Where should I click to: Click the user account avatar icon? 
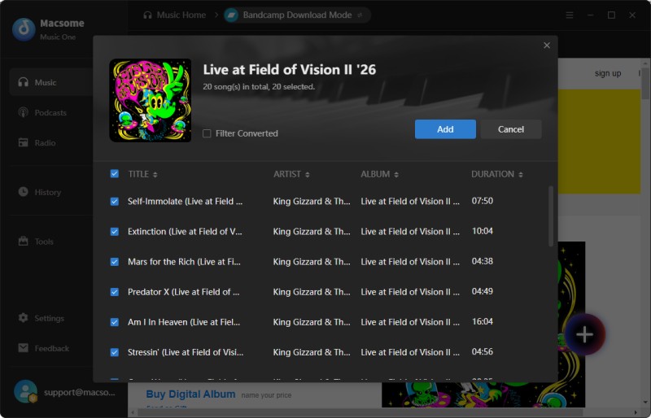pos(26,391)
